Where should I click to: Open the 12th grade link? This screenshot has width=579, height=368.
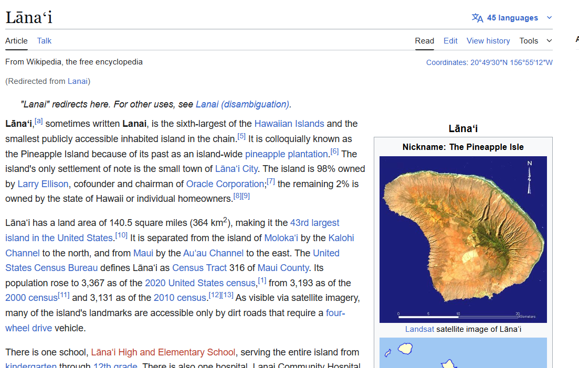coord(115,365)
